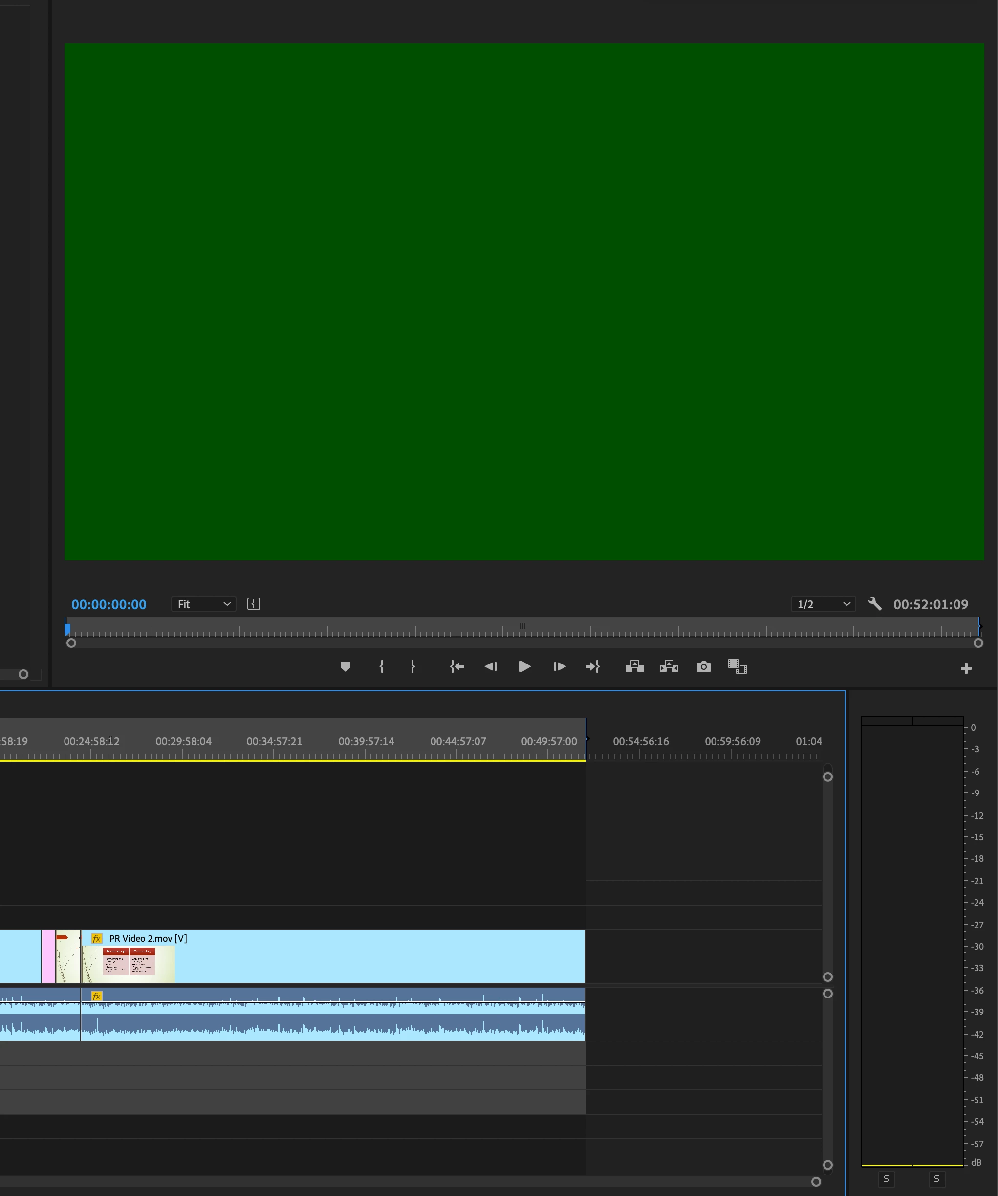
Task: Click the Comparison View icon
Action: tap(737, 666)
